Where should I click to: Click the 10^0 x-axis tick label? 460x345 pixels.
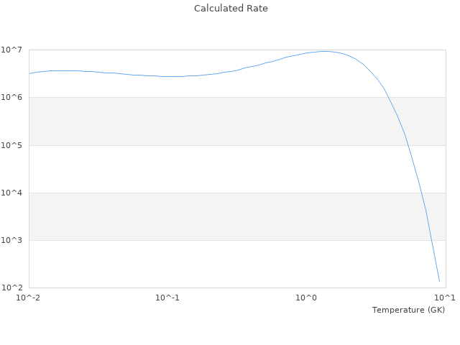[x=306, y=298]
